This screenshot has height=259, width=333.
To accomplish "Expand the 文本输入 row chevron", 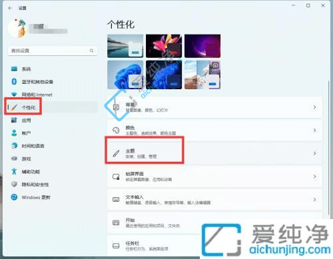I will coord(314,200).
